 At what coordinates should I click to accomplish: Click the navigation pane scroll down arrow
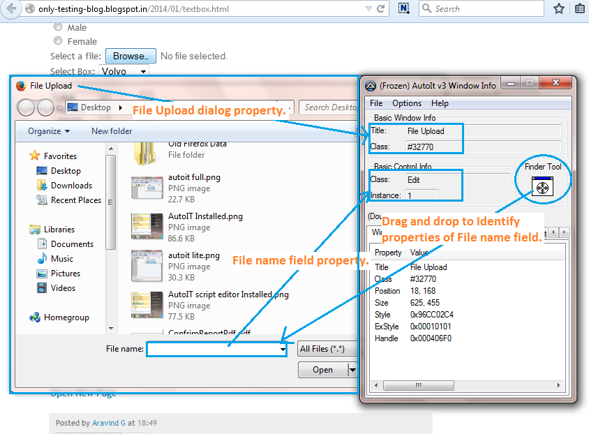(x=111, y=328)
